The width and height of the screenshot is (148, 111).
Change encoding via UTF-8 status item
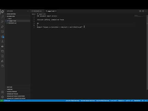128,101
